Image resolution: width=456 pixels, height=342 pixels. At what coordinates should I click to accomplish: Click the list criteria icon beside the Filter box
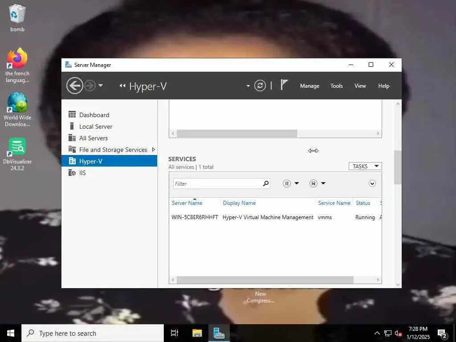(x=287, y=183)
